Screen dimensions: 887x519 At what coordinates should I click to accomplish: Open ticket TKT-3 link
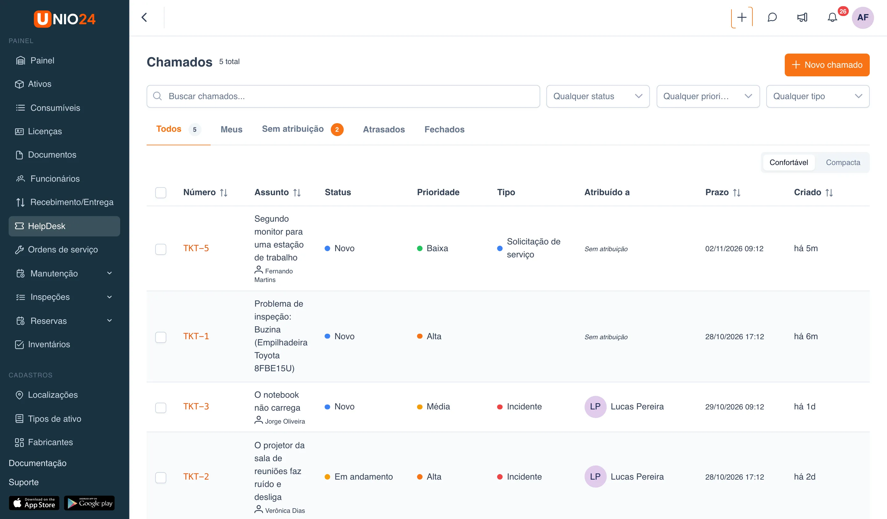pyautogui.click(x=196, y=407)
